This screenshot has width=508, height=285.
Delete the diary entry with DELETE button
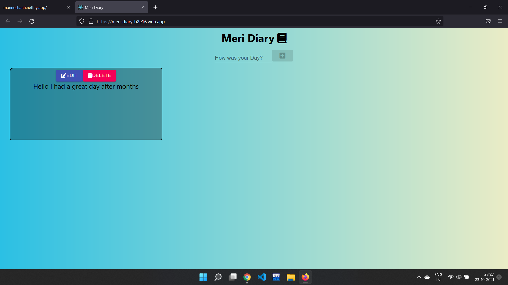(x=99, y=75)
